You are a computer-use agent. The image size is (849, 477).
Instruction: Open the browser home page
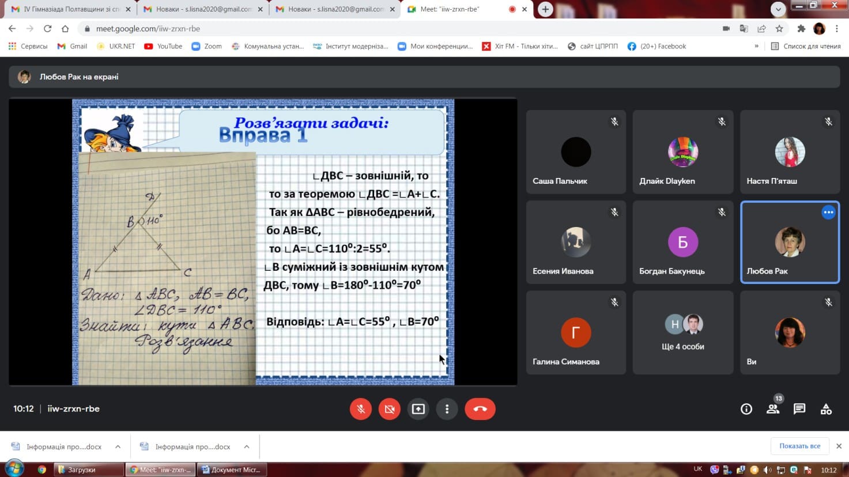pyautogui.click(x=65, y=28)
